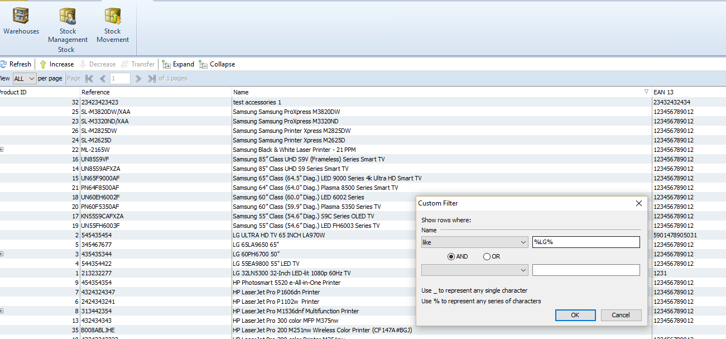The height and width of the screenshot is (339, 726).
Task: Select the AND radio button
Action: (x=451, y=256)
